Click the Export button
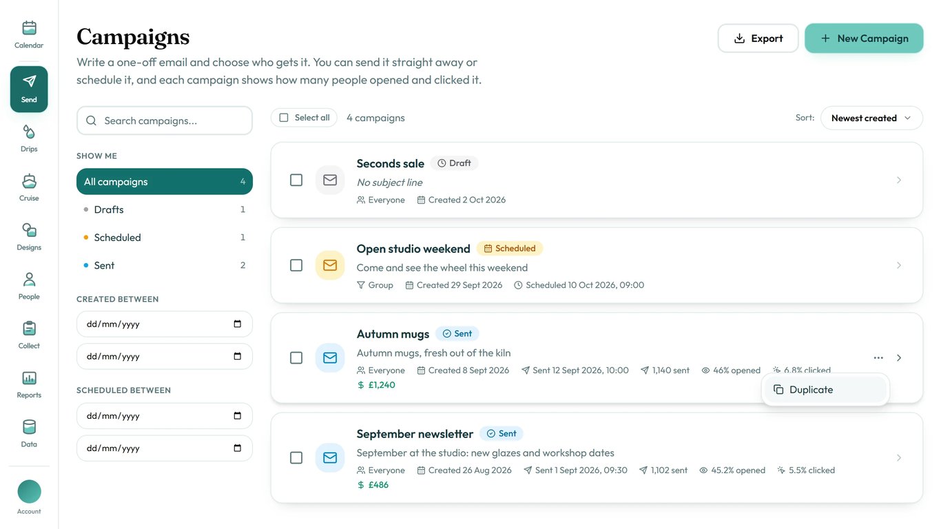 point(758,39)
